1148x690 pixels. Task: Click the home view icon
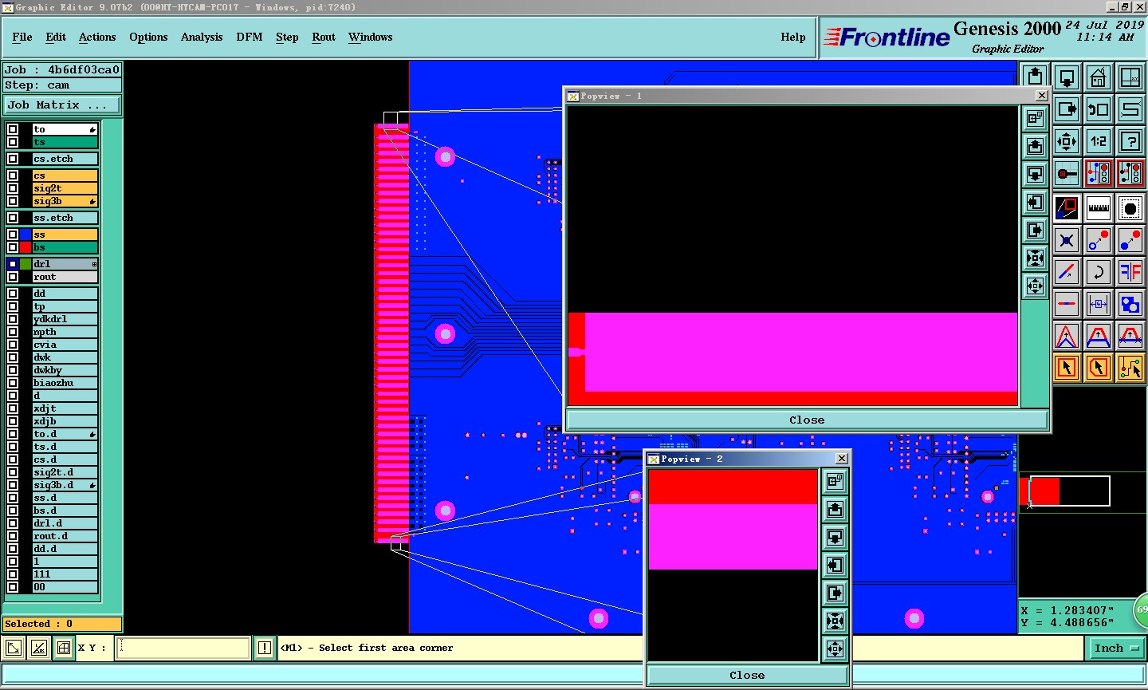pos(1098,77)
